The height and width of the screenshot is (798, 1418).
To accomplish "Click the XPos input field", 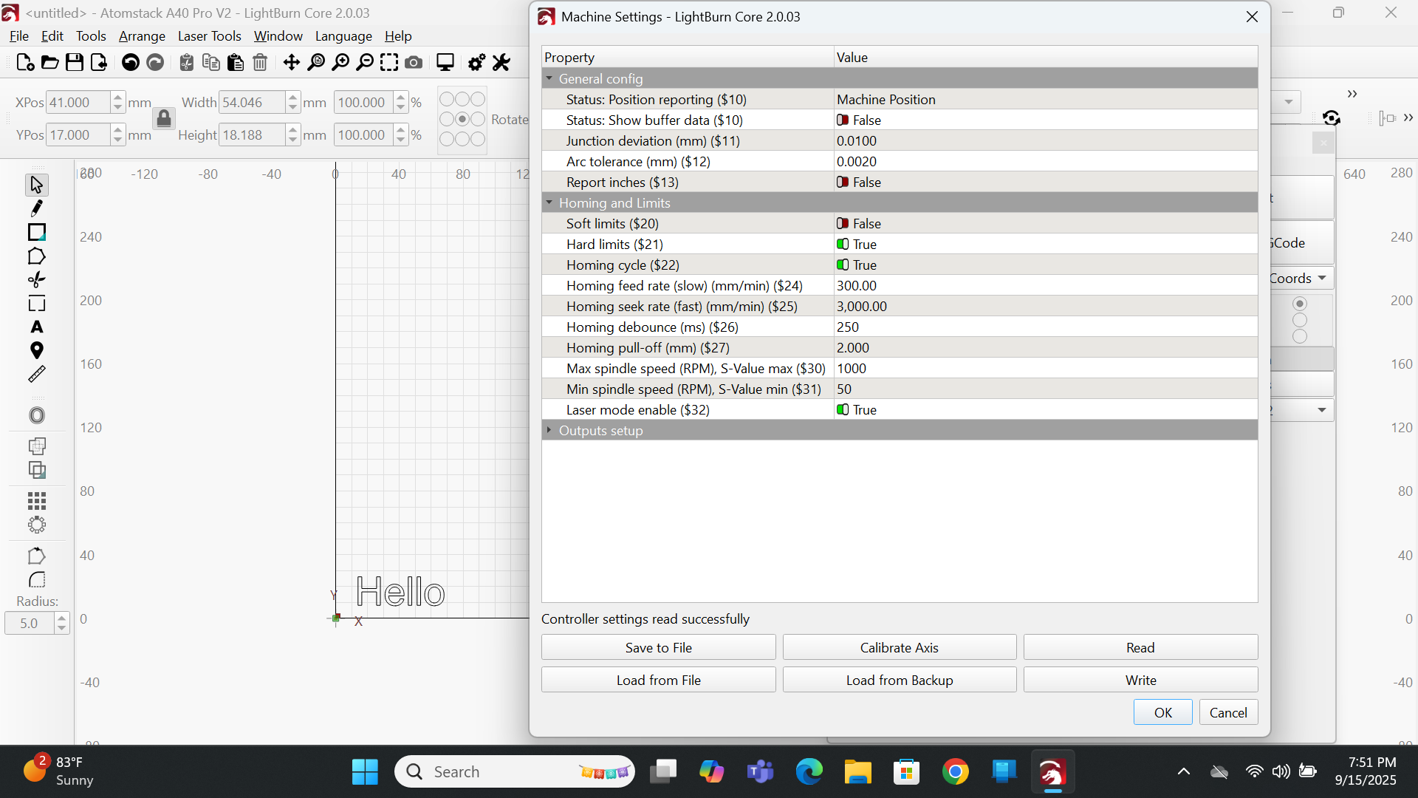I will coord(78,103).
